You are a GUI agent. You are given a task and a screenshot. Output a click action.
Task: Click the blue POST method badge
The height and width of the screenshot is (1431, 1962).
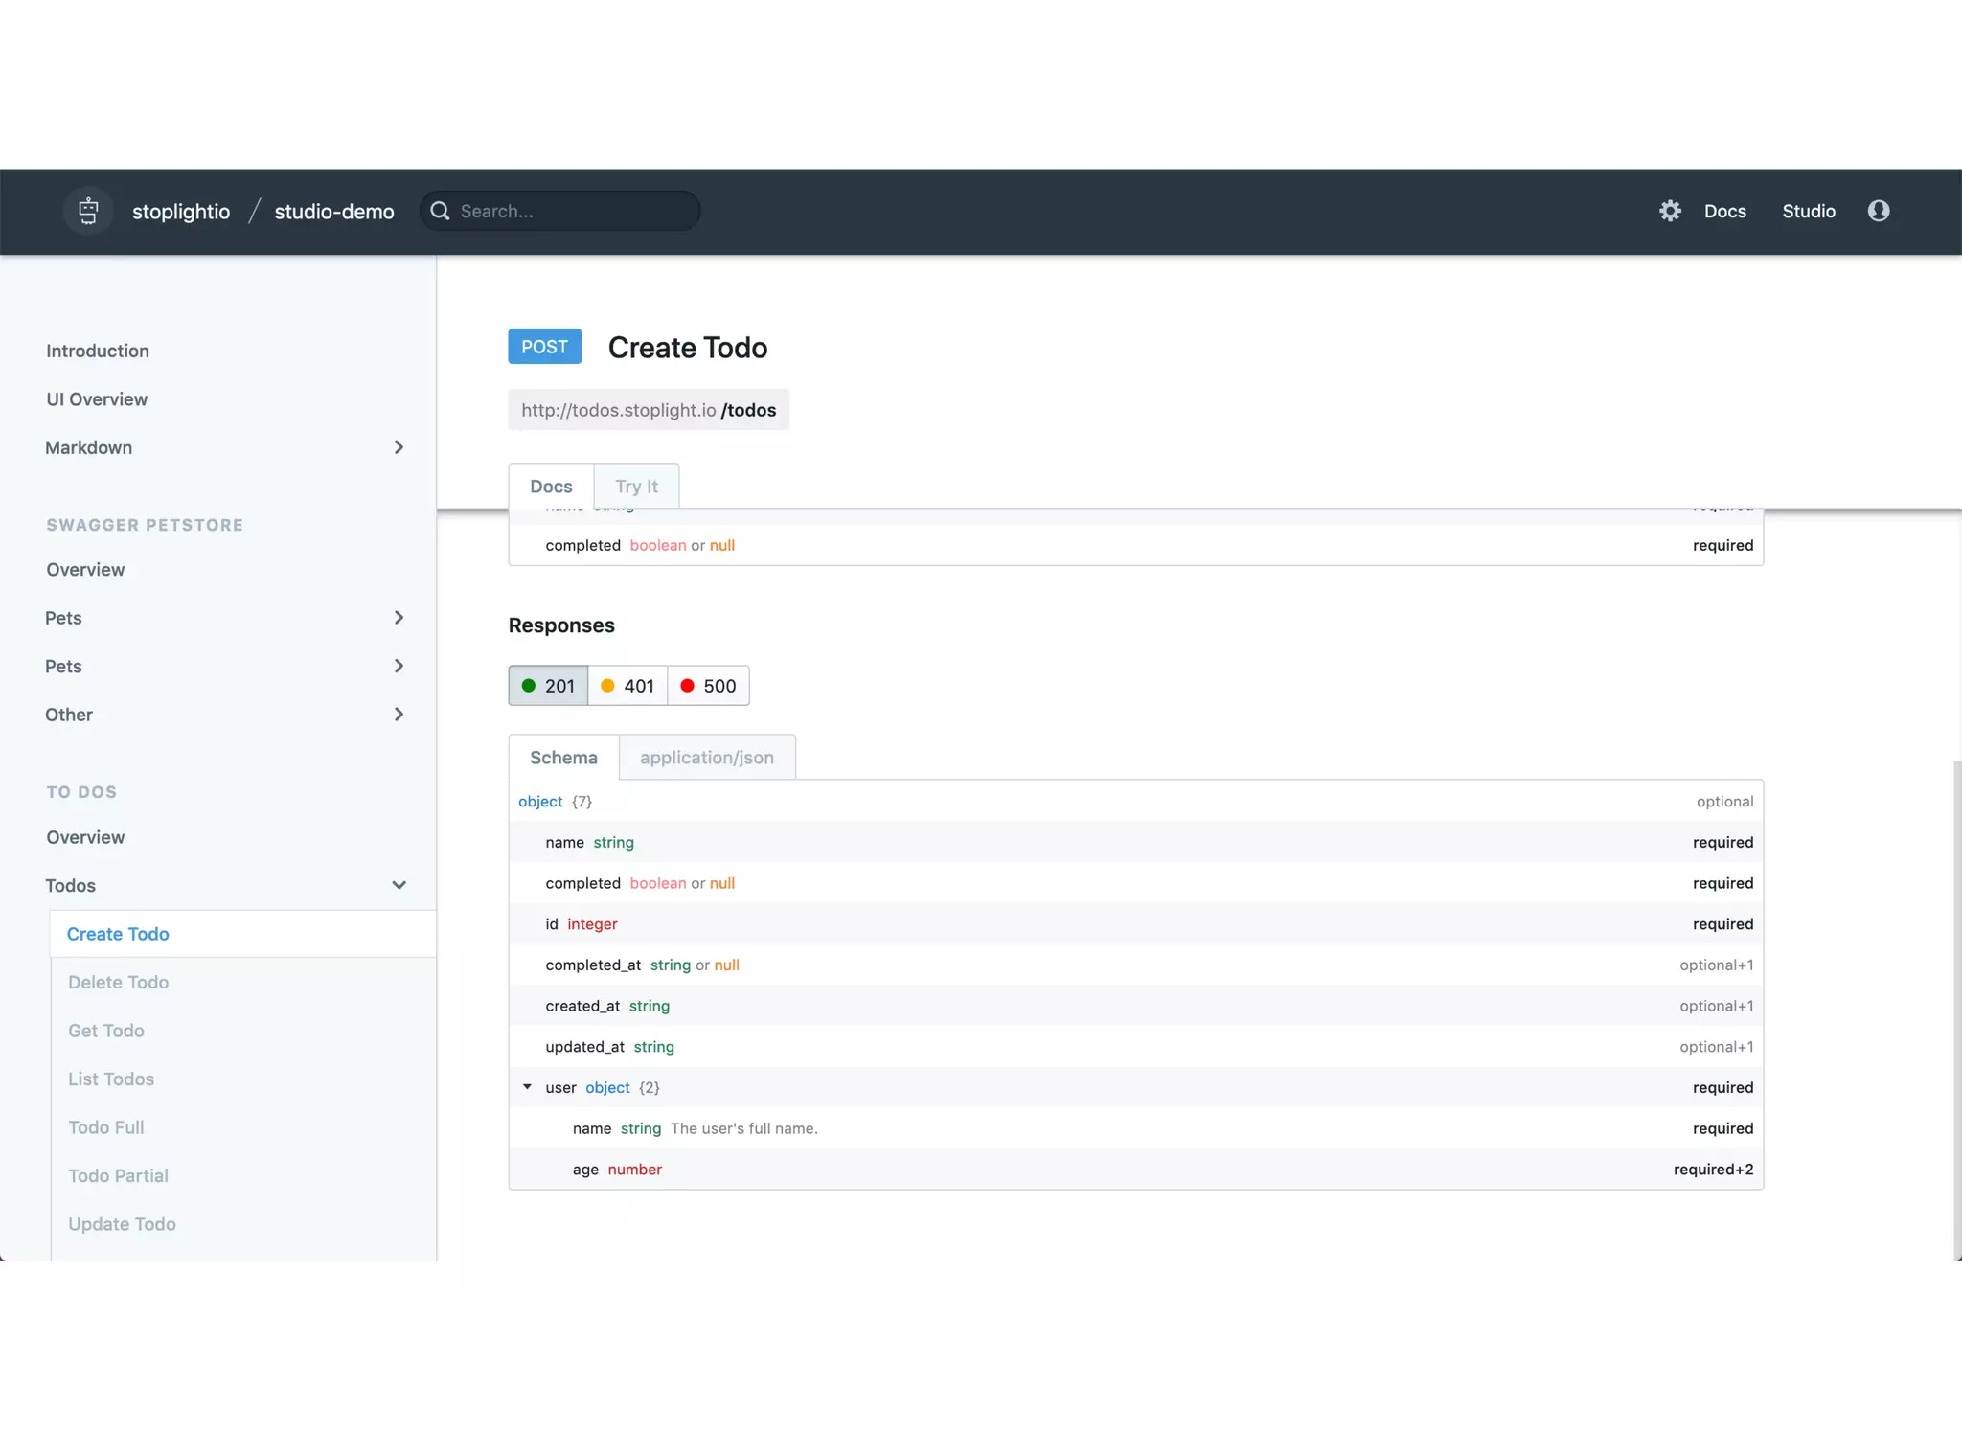544,347
